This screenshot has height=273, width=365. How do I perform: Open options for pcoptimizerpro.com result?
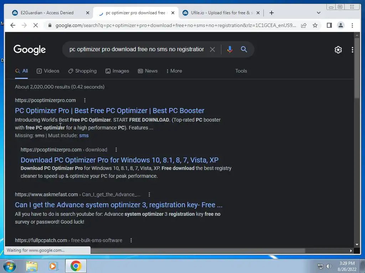85,100
